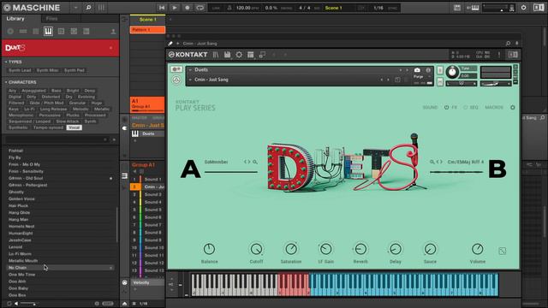Adjust the Cutoff knob
Viewport: 548px width, 308px height.
pos(256,249)
